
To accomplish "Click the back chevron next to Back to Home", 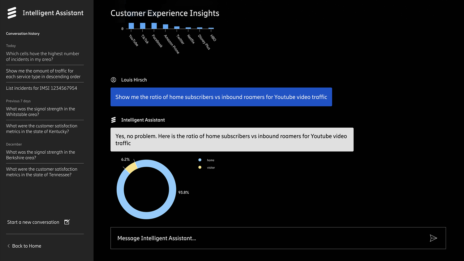I will click(8, 246).
